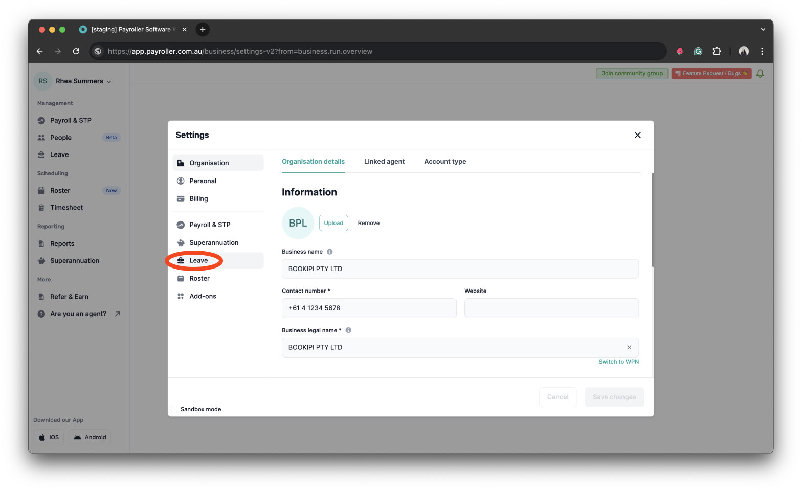The image size is (802, 491).
Task: Open Timesheet page
Action: [x=66, y=208]
